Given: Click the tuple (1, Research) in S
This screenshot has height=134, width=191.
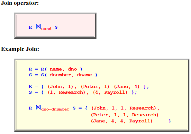Looking at the screenshot, I should [66, 92].
